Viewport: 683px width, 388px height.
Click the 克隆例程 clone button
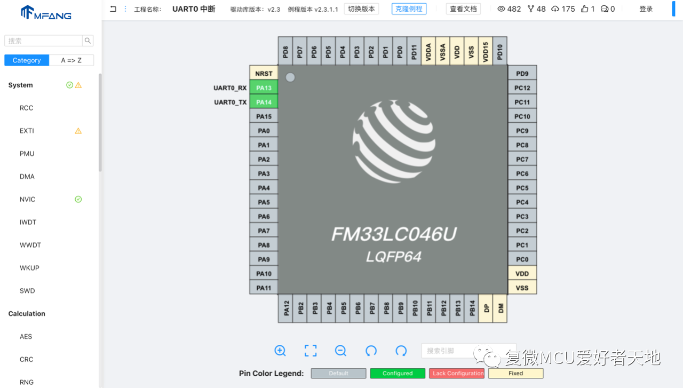tap(409, 9)
